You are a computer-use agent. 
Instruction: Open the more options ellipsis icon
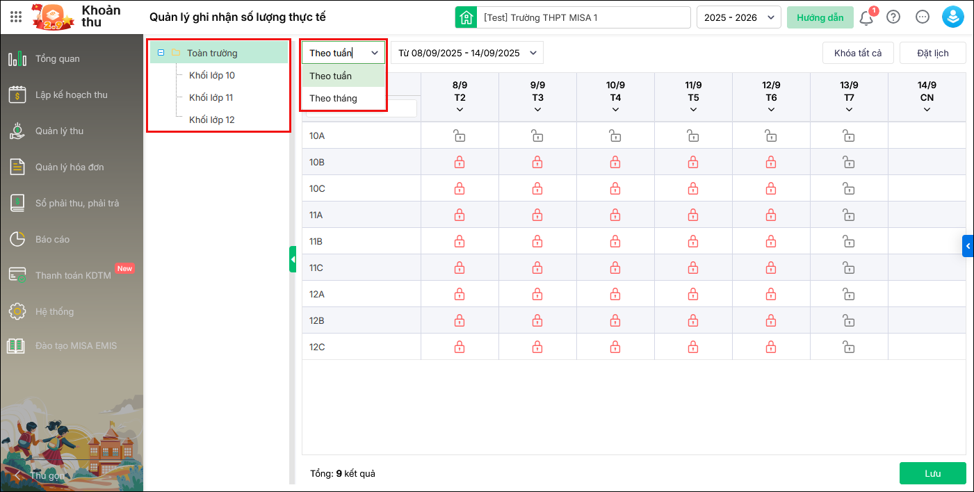click(x=923, y=17)
